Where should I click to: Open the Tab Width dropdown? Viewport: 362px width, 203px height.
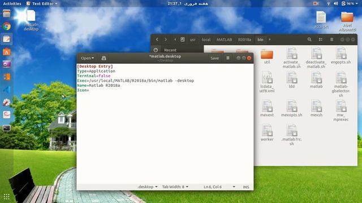coord(175,187)
